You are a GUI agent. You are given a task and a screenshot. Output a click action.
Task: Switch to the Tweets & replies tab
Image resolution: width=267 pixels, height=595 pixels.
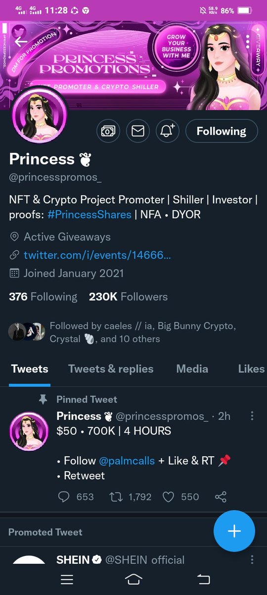click(111, 368)
